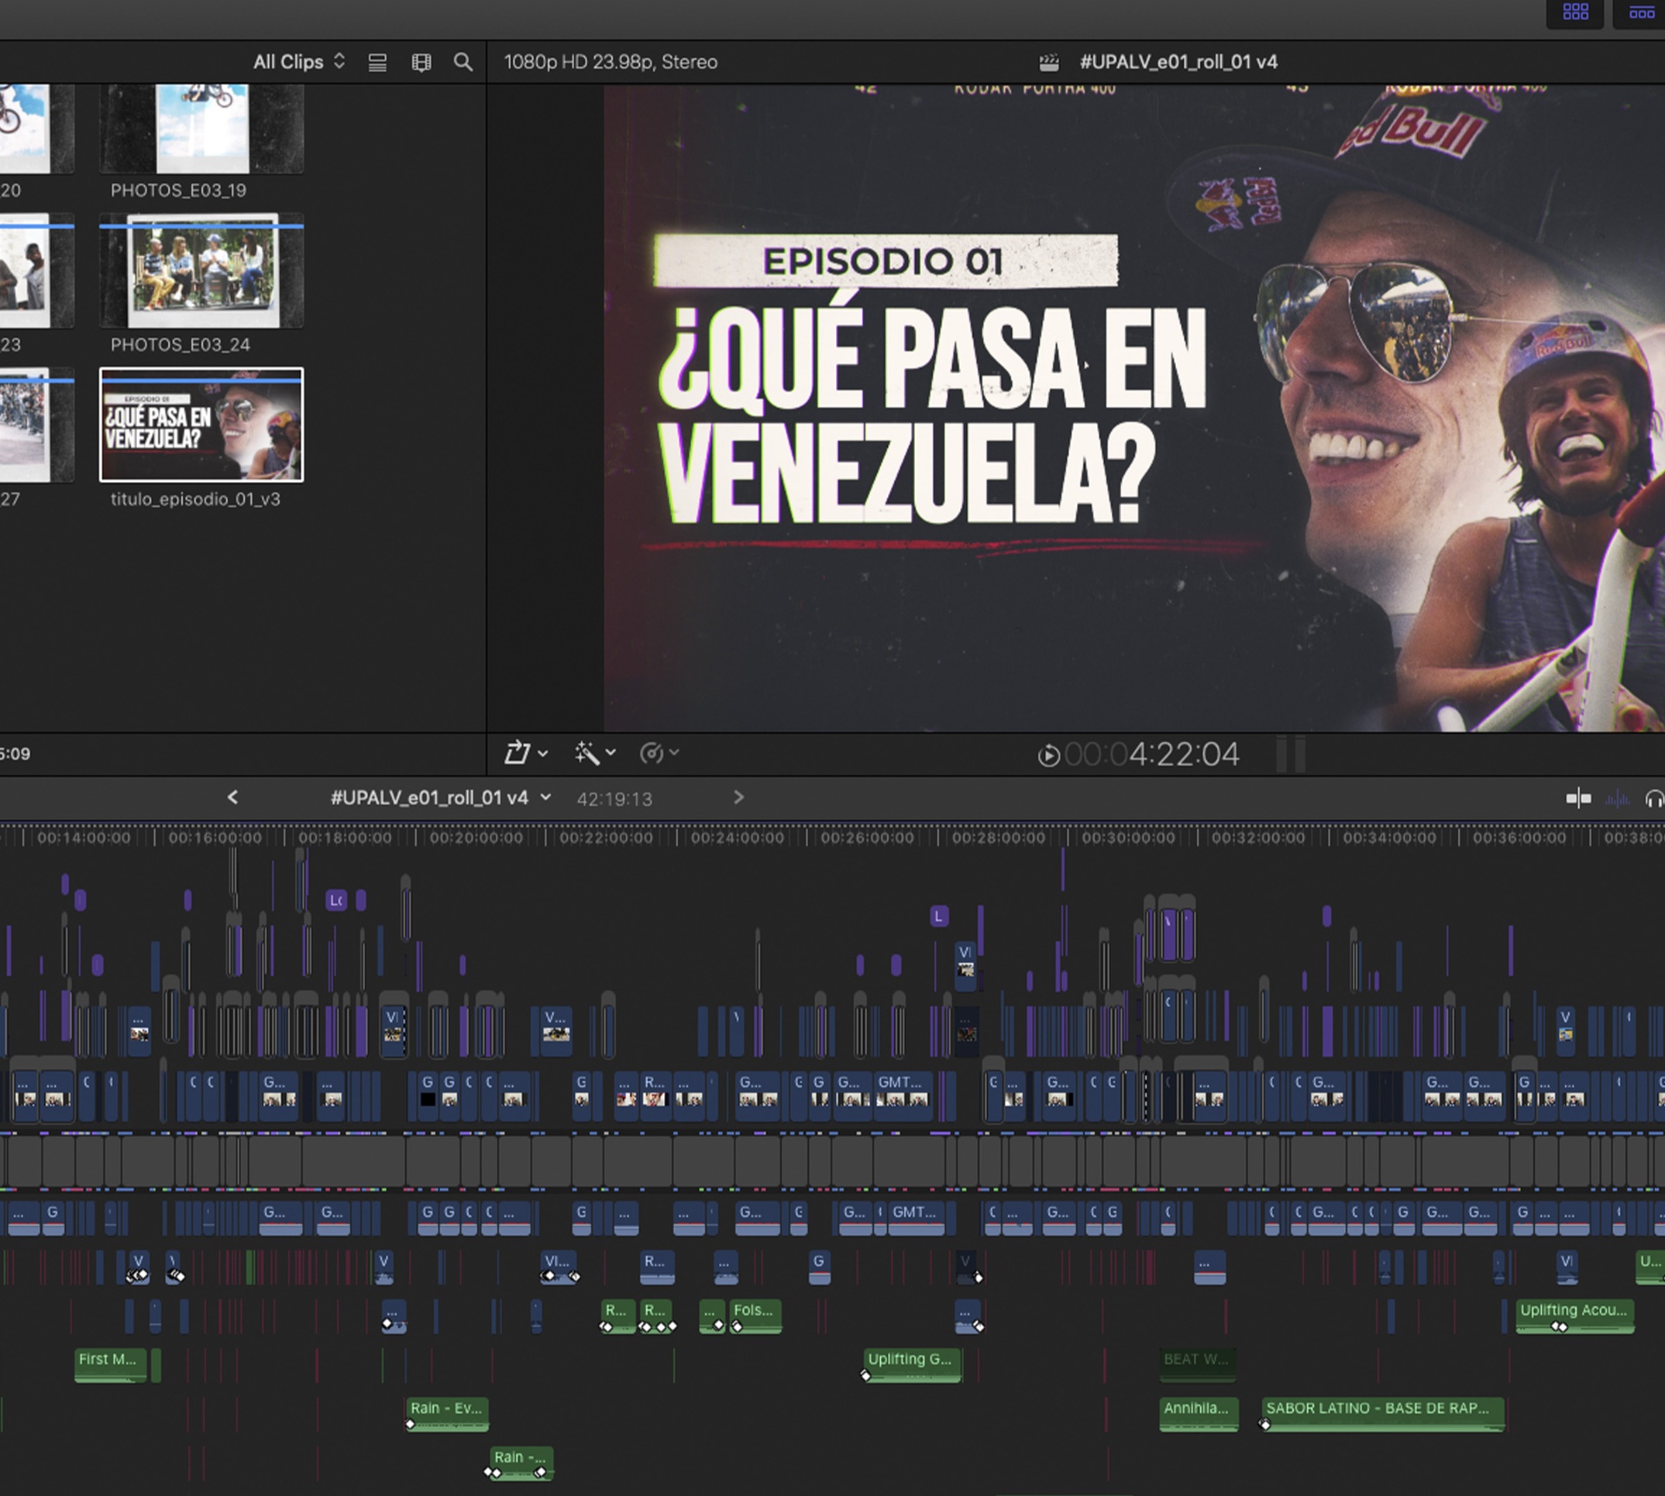Viewport: 1665px width, 1496px height.
Task: Toggle the browser grid layout button
Action: pos(1576,12)
